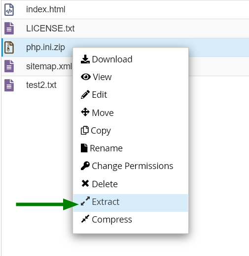Click the four-way arrows Move icon
Screen dimensions: 249x256
[85, 112]
